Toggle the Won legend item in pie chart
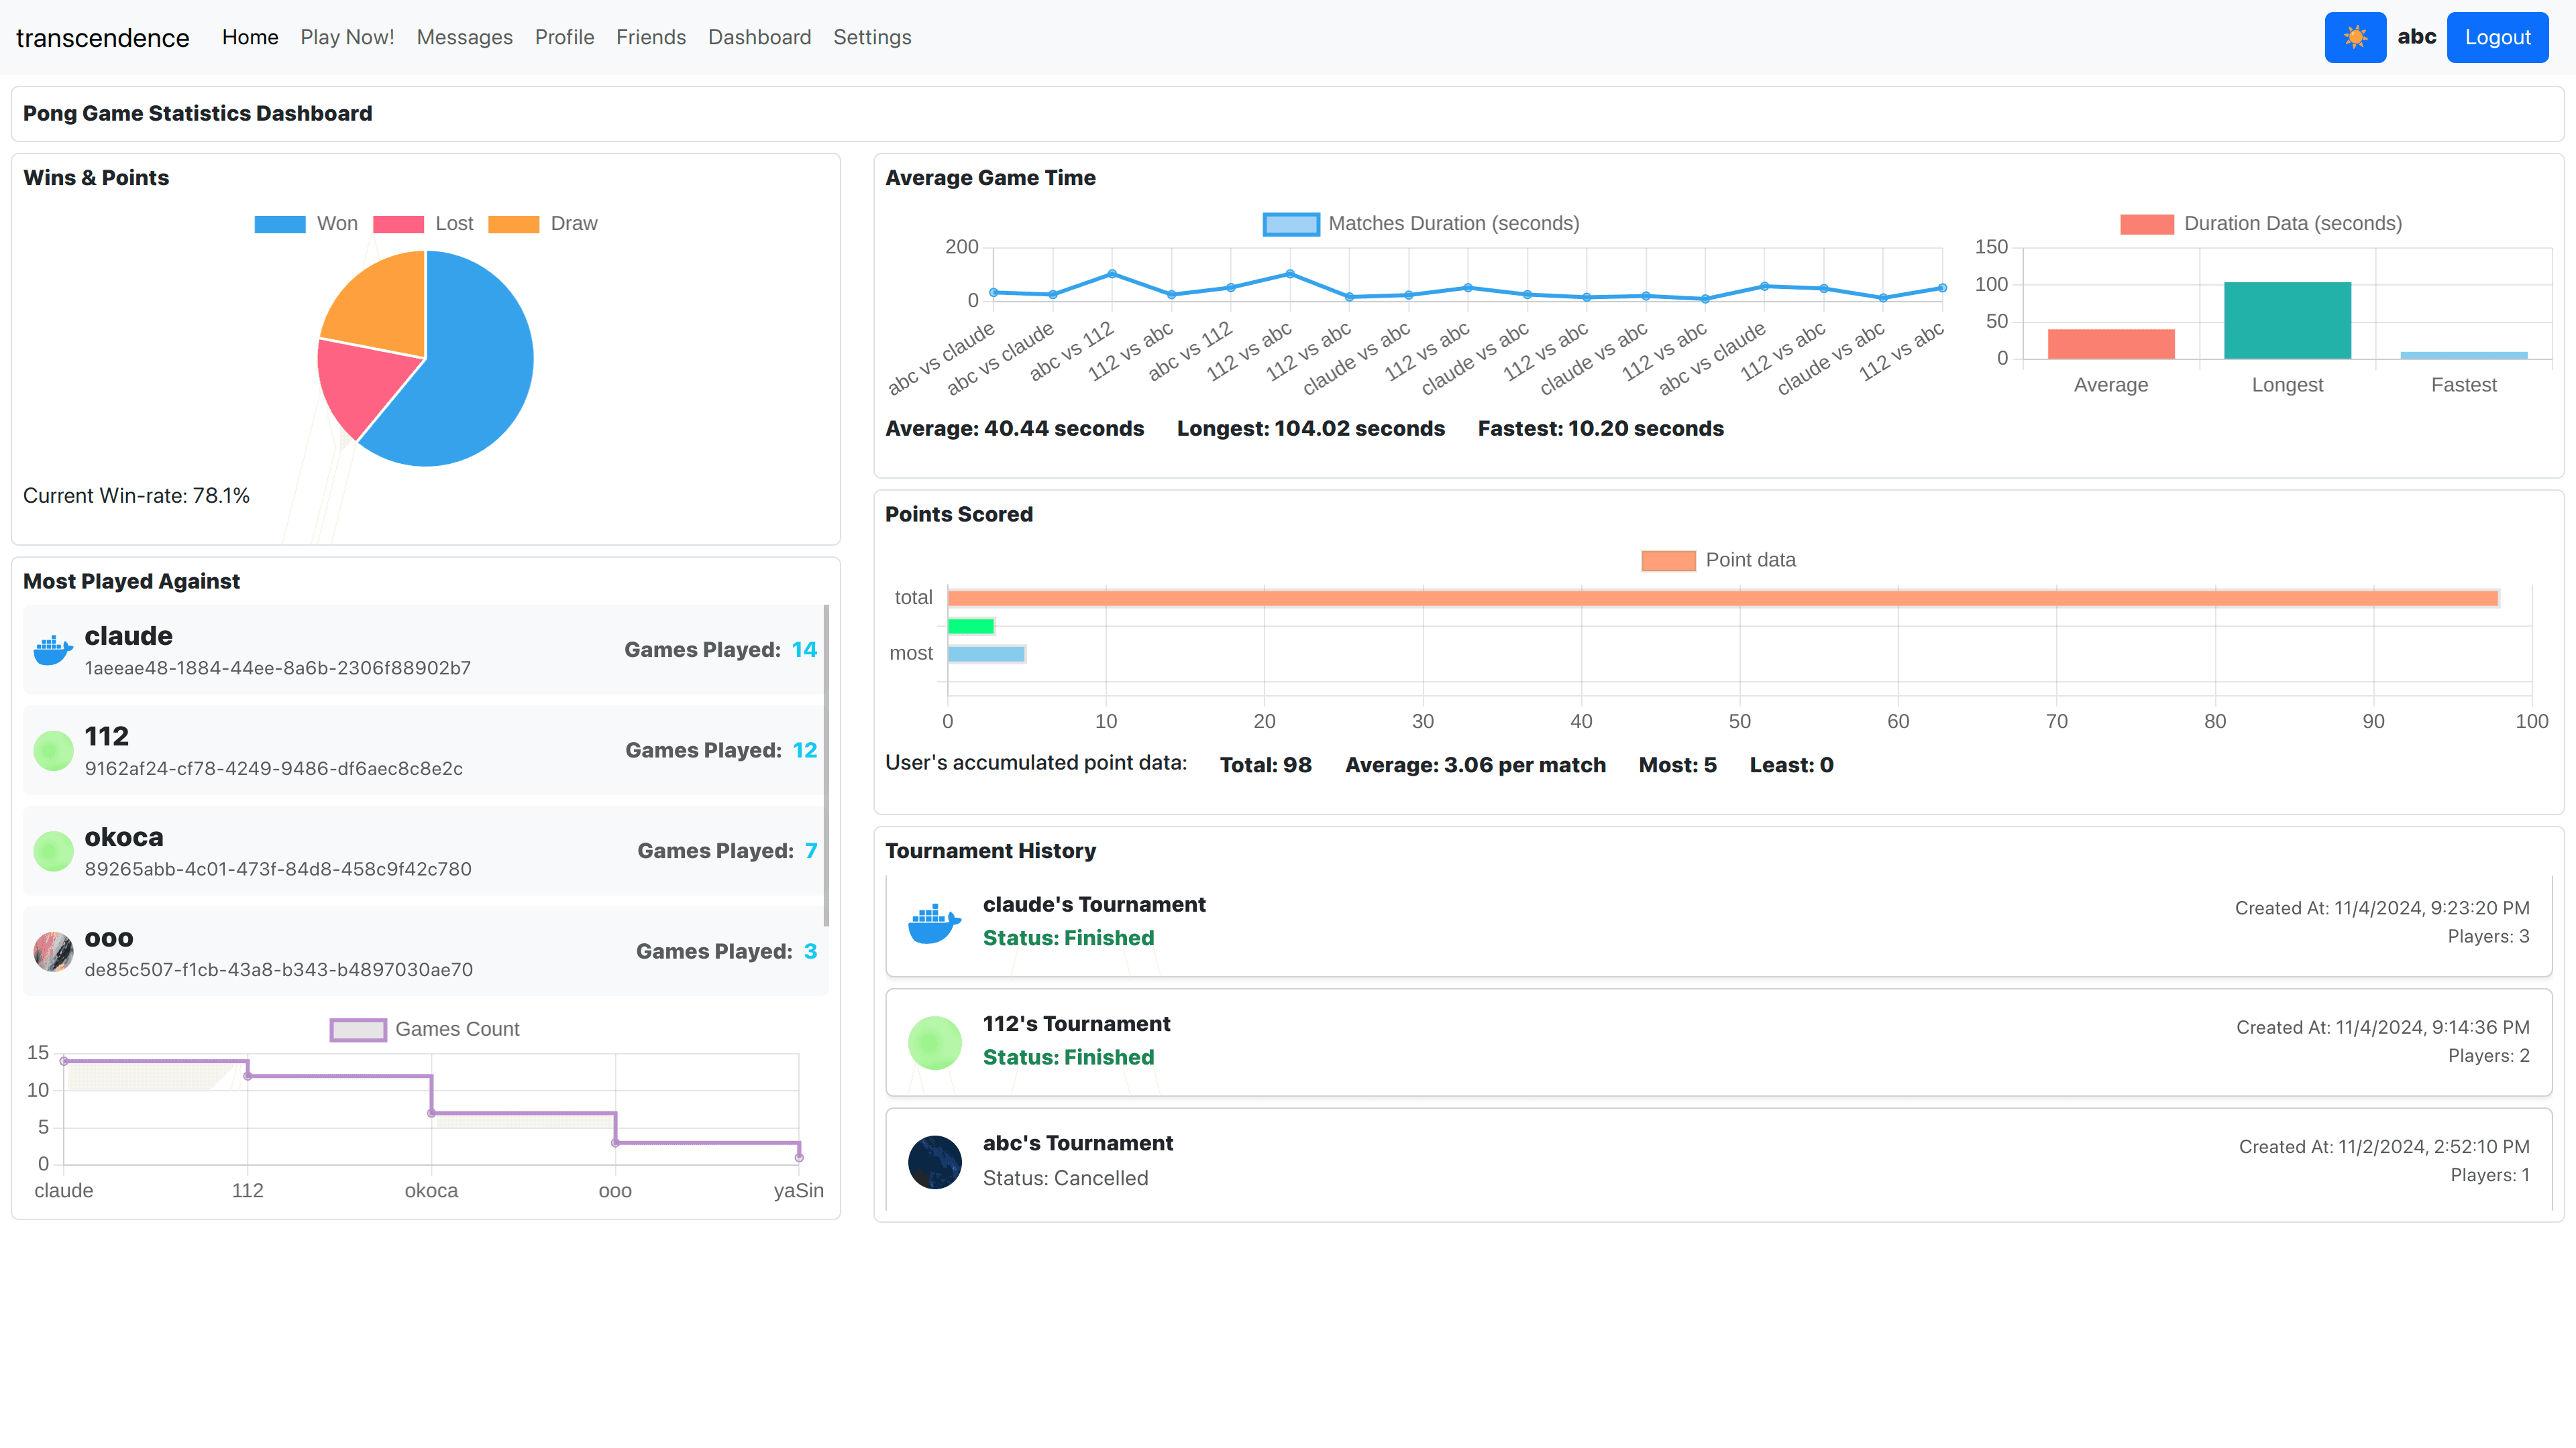Image resolution: width=2576 pixels, height=1448 pixels. tap(306, 224)
